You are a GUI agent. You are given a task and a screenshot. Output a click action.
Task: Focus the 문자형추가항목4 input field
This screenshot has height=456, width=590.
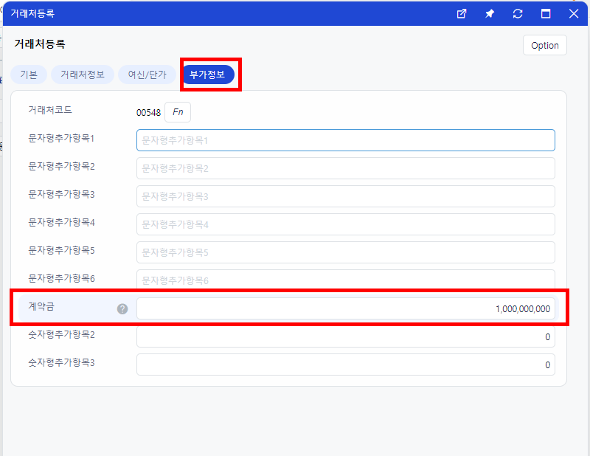345,224
